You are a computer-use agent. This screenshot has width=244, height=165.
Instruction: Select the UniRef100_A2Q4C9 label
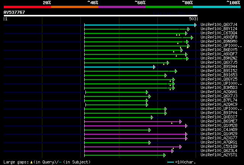pos(219,105)
